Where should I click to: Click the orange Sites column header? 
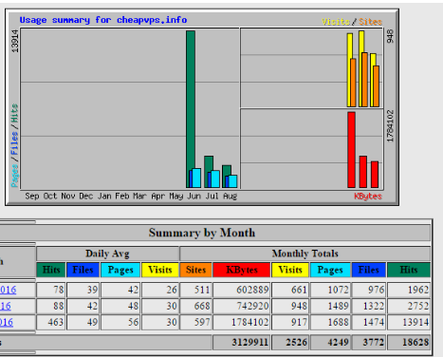pos(195,270)
